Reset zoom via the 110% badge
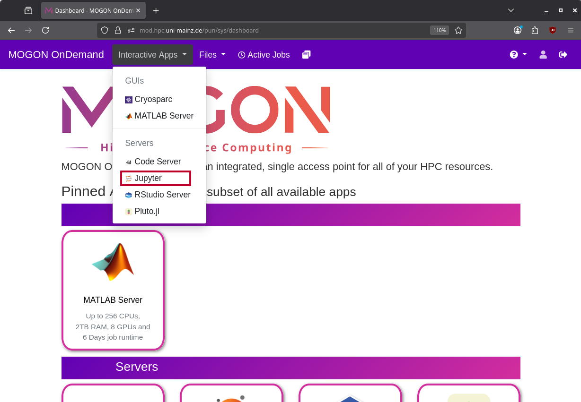The height and width of the screenshot is (402, 581). click(440, 30)
